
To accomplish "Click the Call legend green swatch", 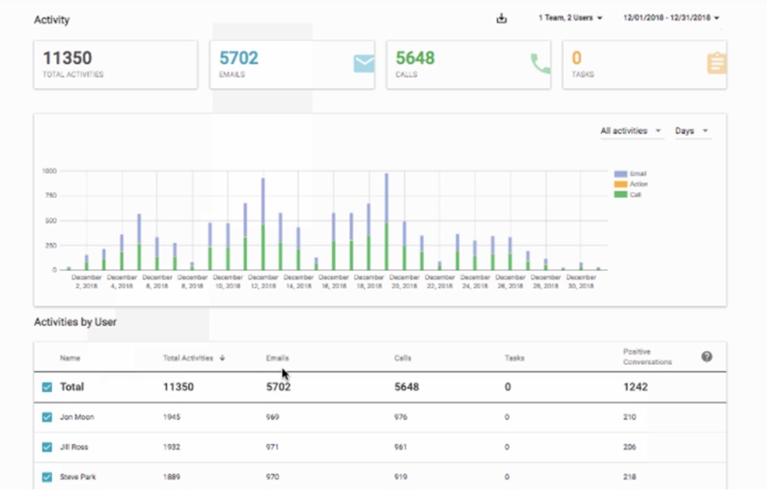I will [x=621, y=194].
